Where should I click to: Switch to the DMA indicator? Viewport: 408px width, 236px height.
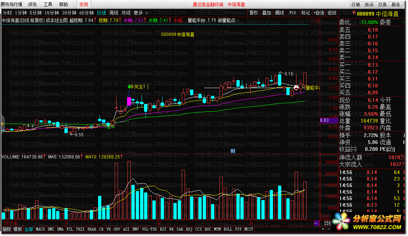tap(60, 229)
